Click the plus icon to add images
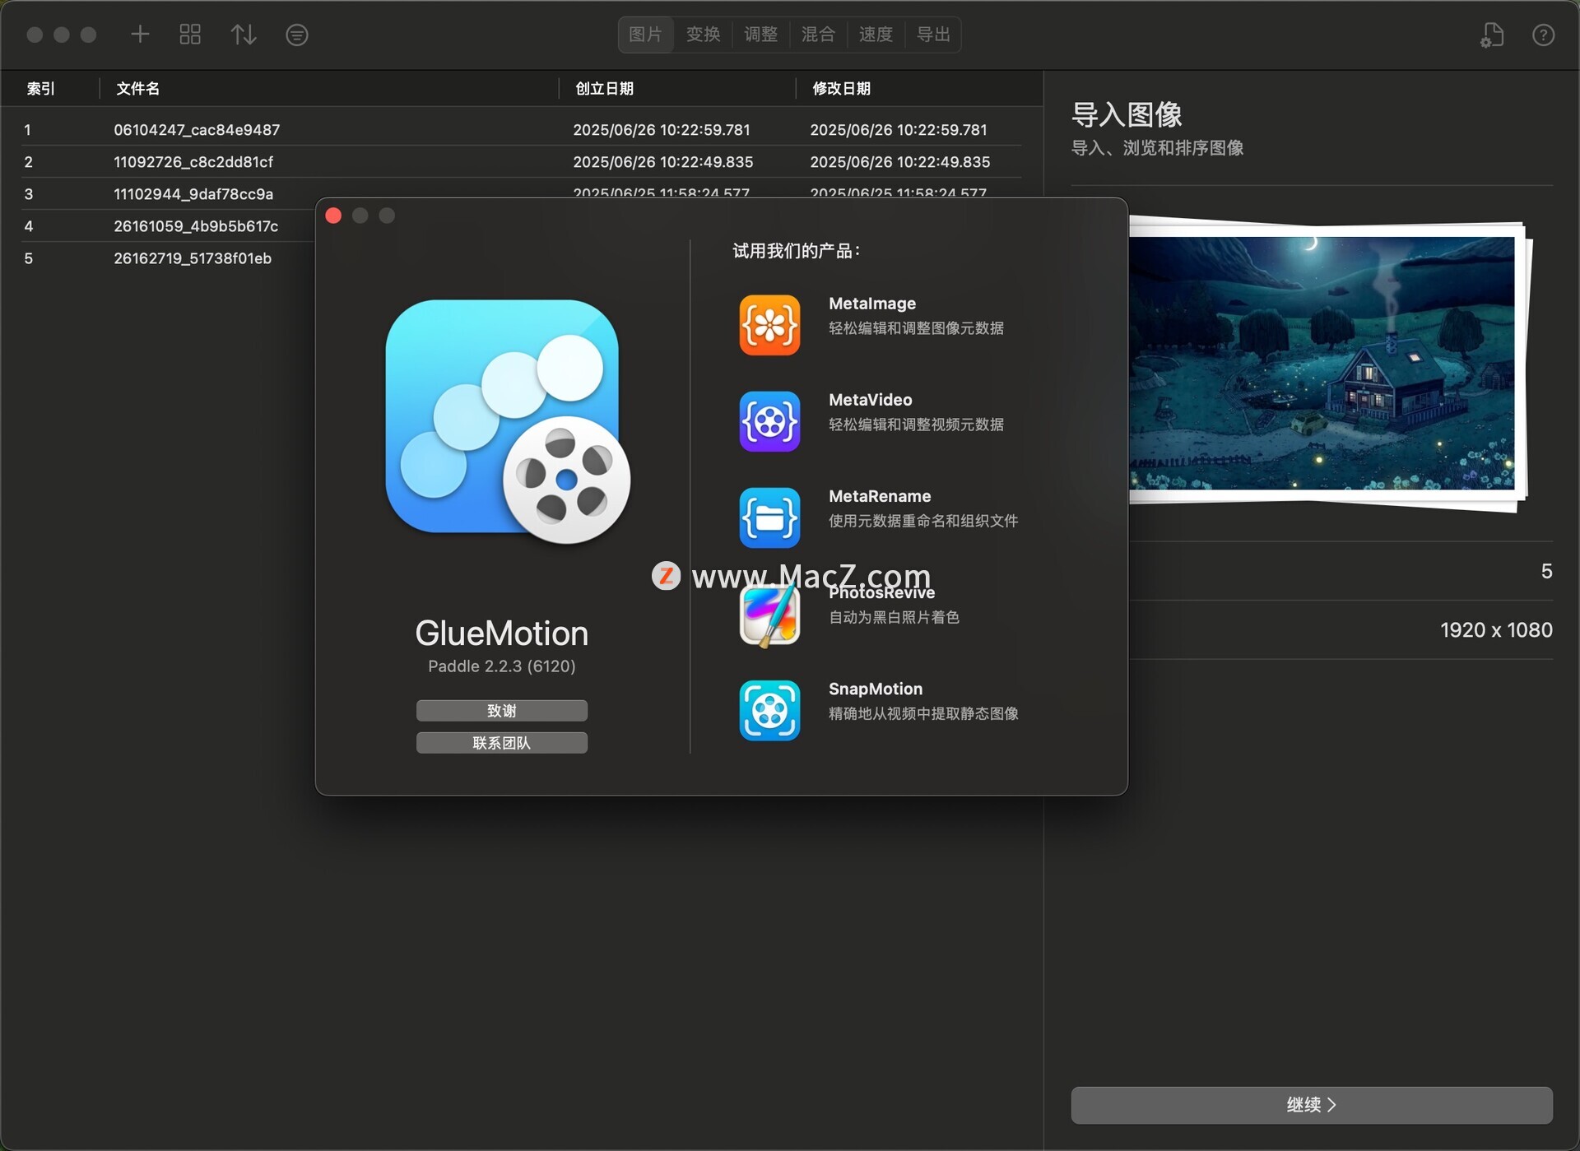Image resolution: width=1580 pixels, height=1151 pixels. click(140, 35)
